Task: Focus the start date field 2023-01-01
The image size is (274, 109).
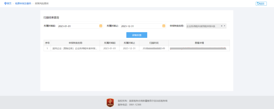Action: pyautogui.click(x=77, y=26)
